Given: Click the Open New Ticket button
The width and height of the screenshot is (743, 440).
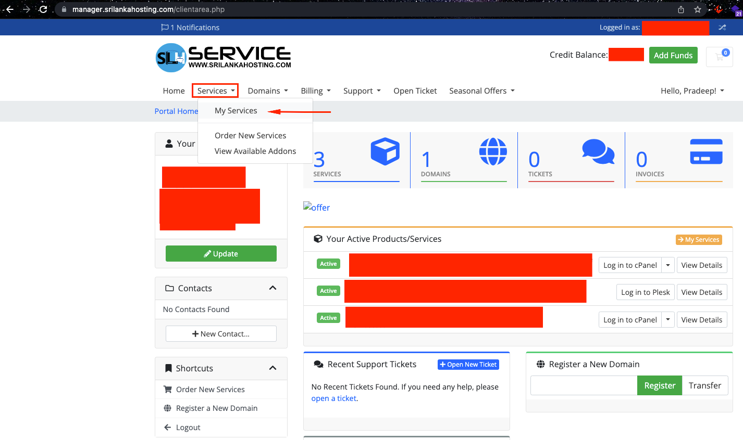Looking at the screenshot, I should click(x=468, y=365).
